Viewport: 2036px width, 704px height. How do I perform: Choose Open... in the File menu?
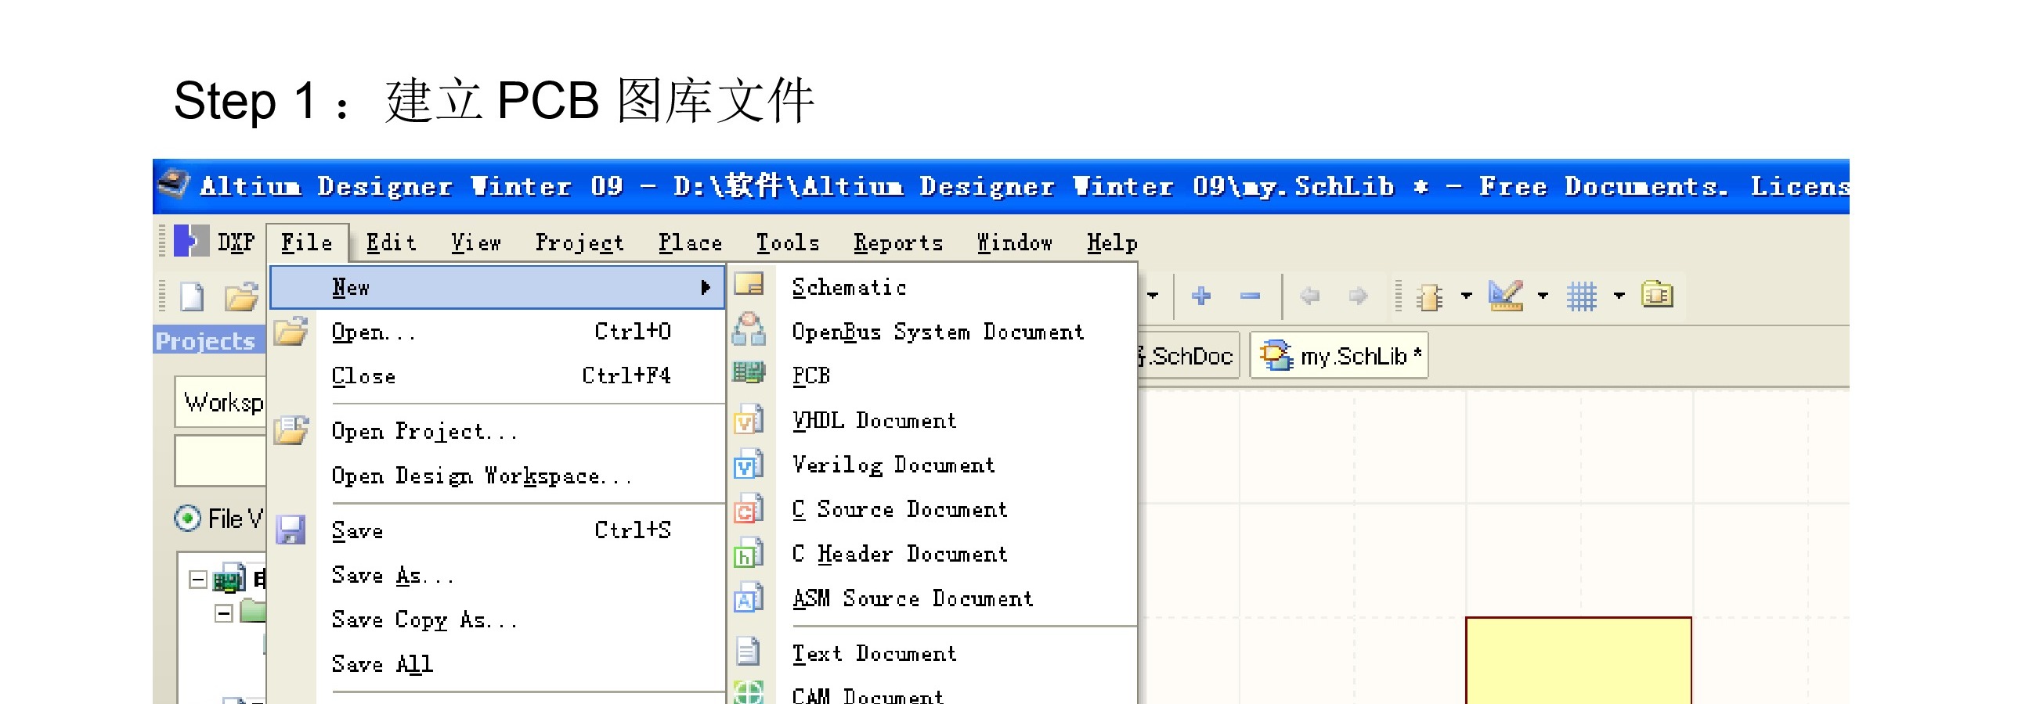497,332
